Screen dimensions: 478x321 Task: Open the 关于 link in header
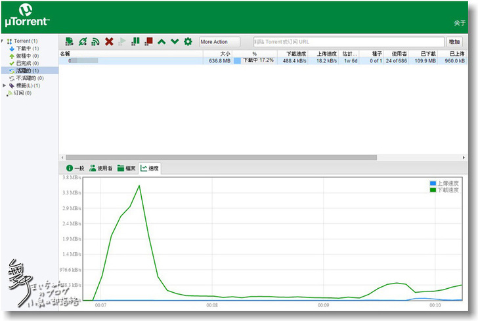[459, 23]
